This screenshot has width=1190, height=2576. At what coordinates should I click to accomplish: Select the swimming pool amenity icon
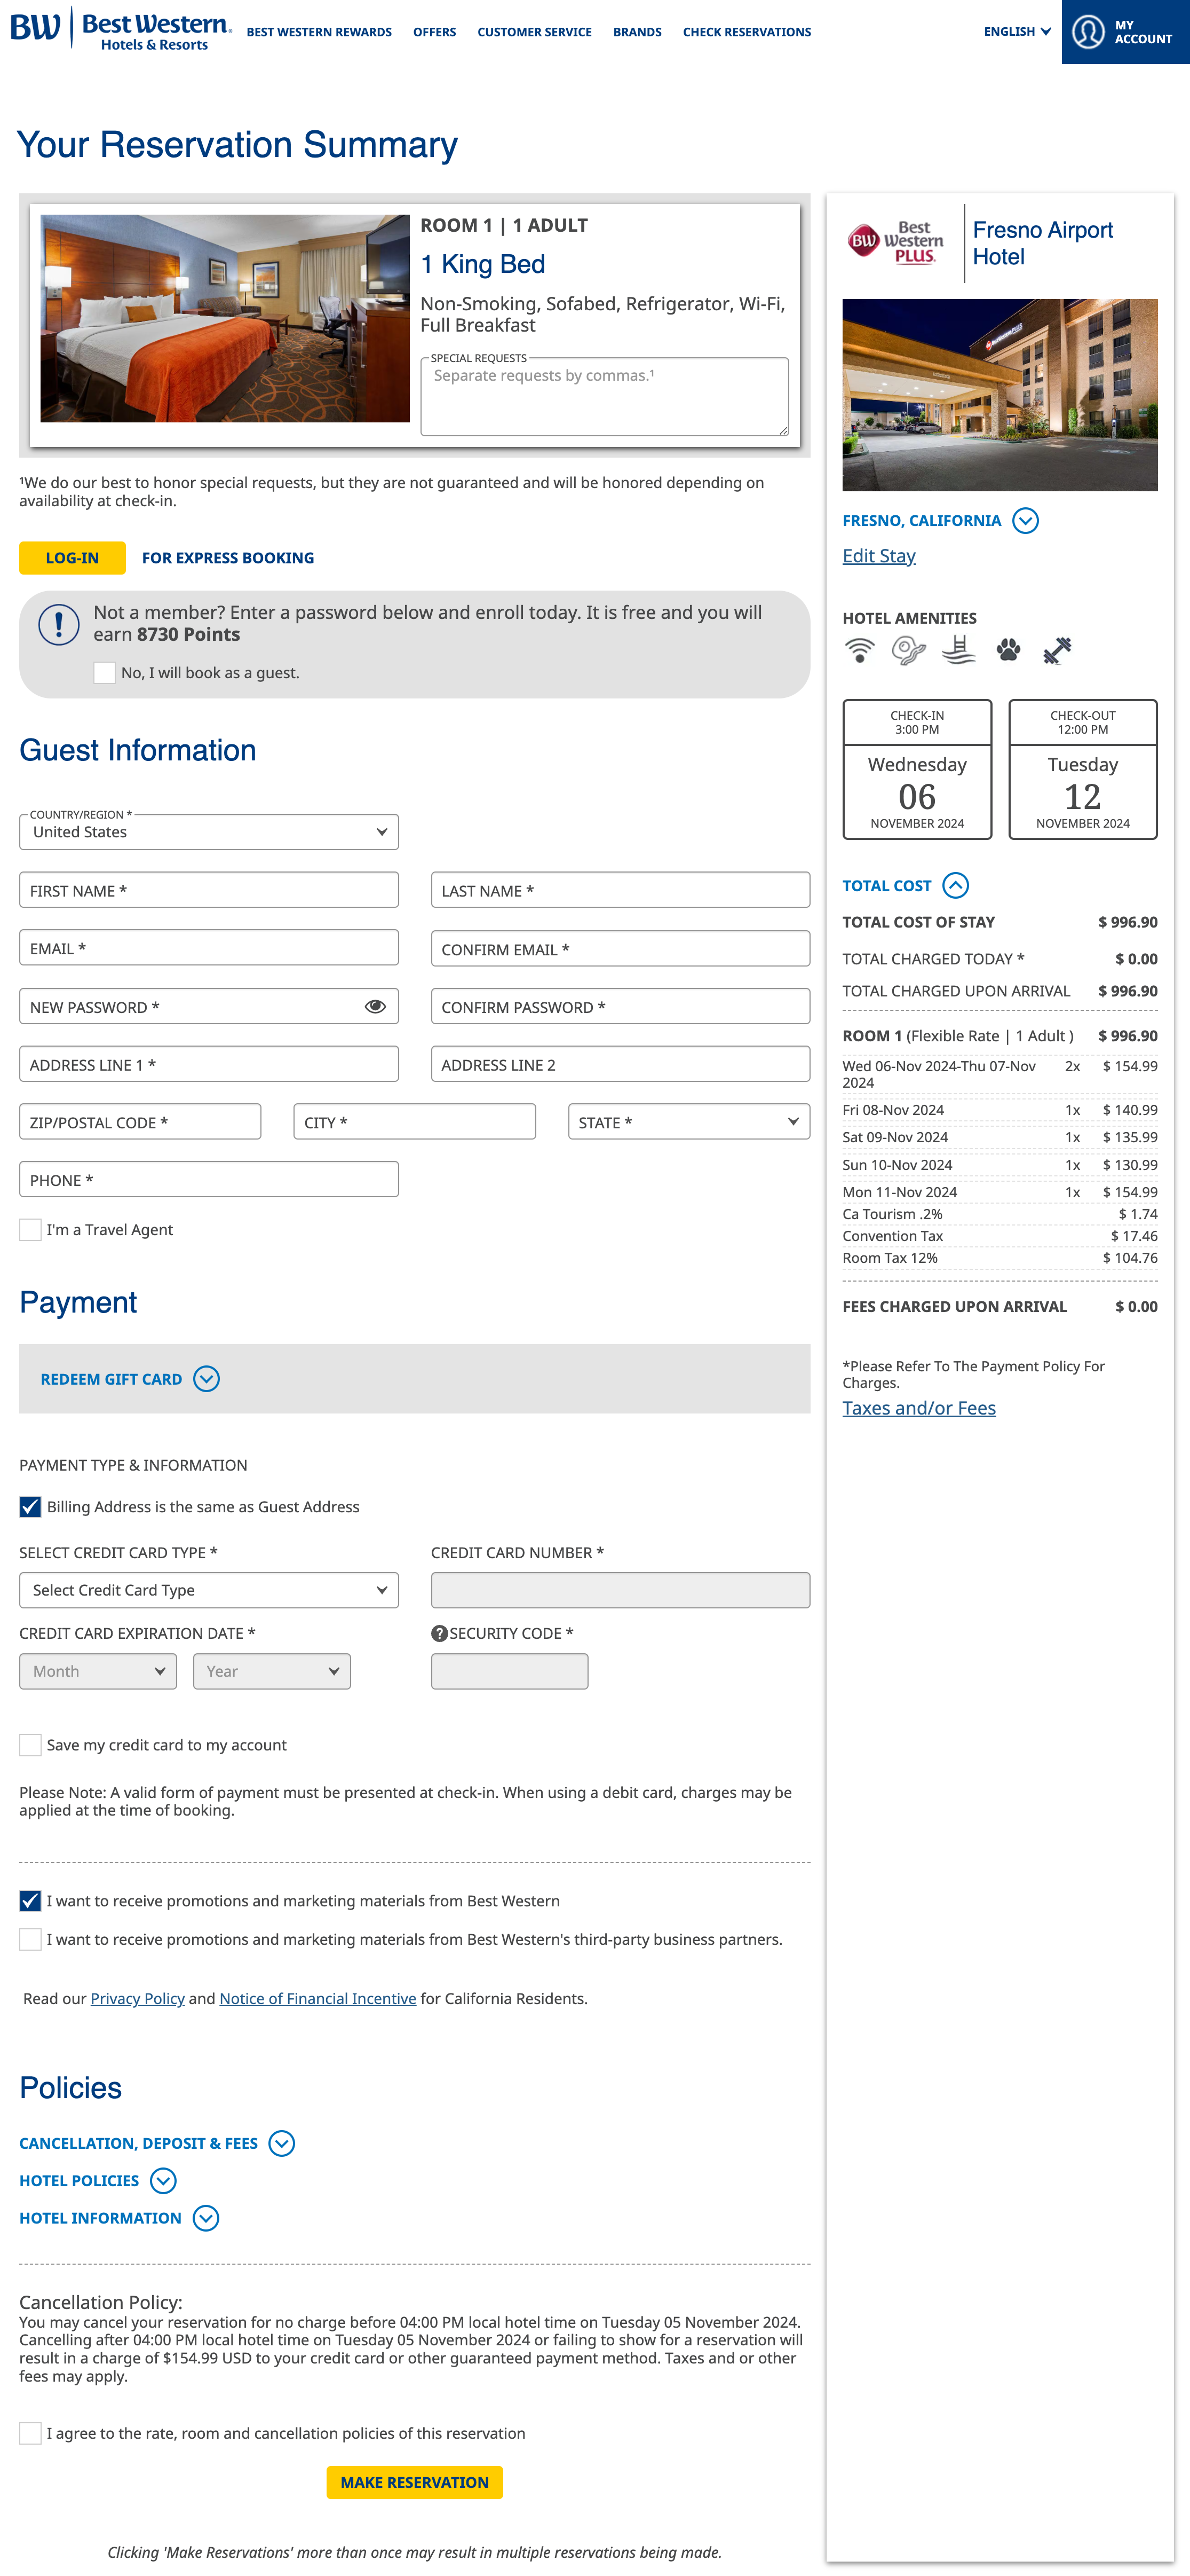(x=957, y=650)
